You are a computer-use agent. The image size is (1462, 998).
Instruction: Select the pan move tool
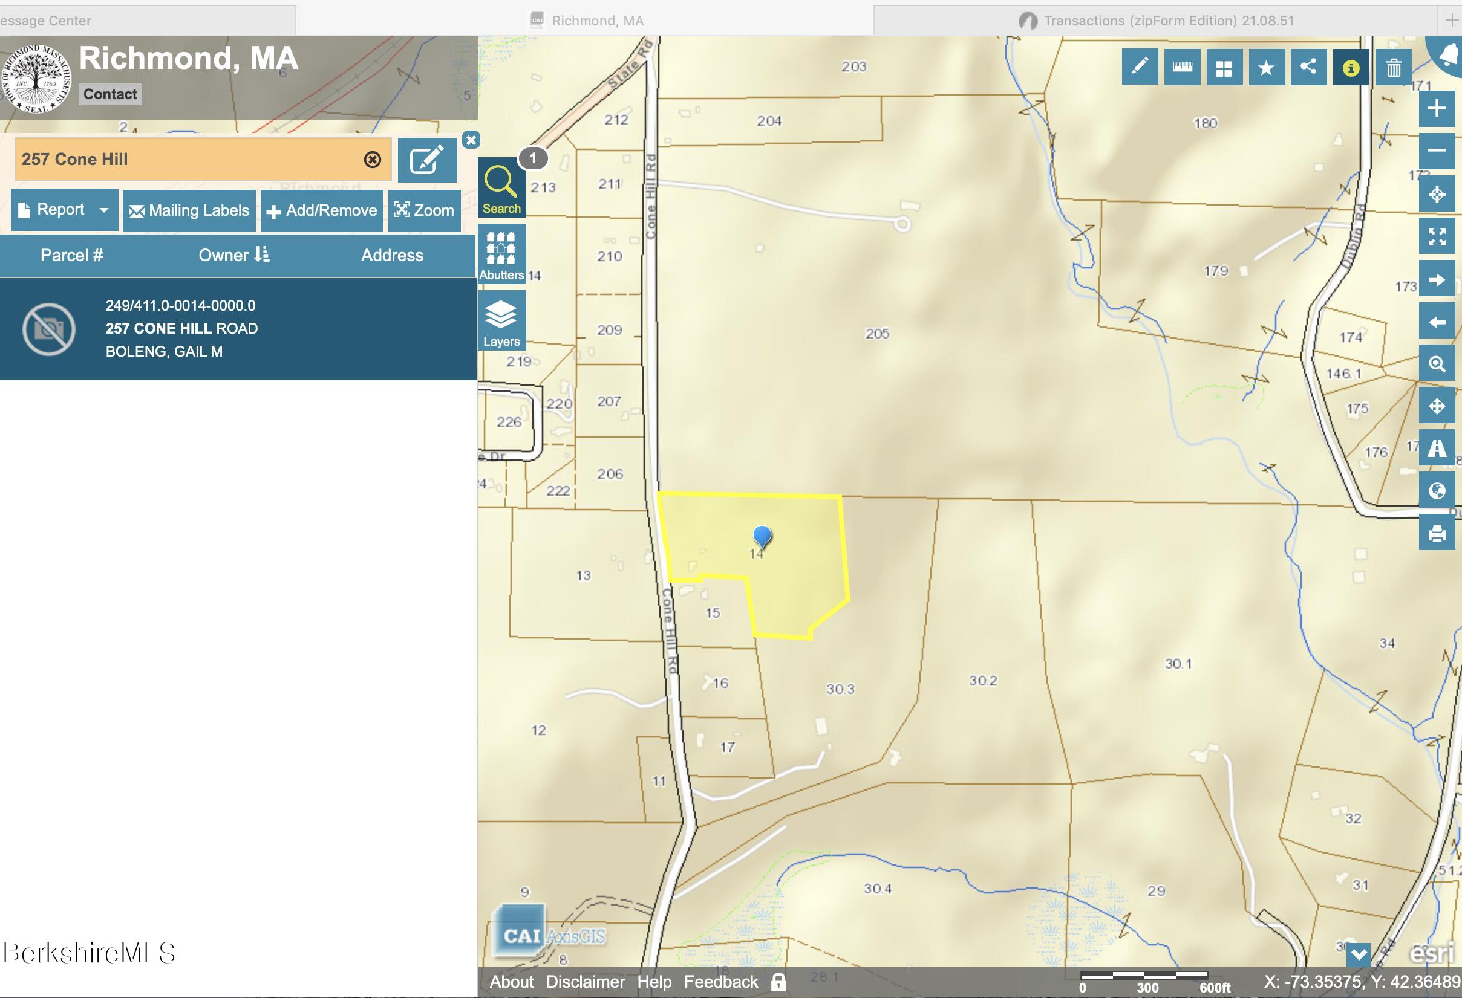coord(1437,406)
